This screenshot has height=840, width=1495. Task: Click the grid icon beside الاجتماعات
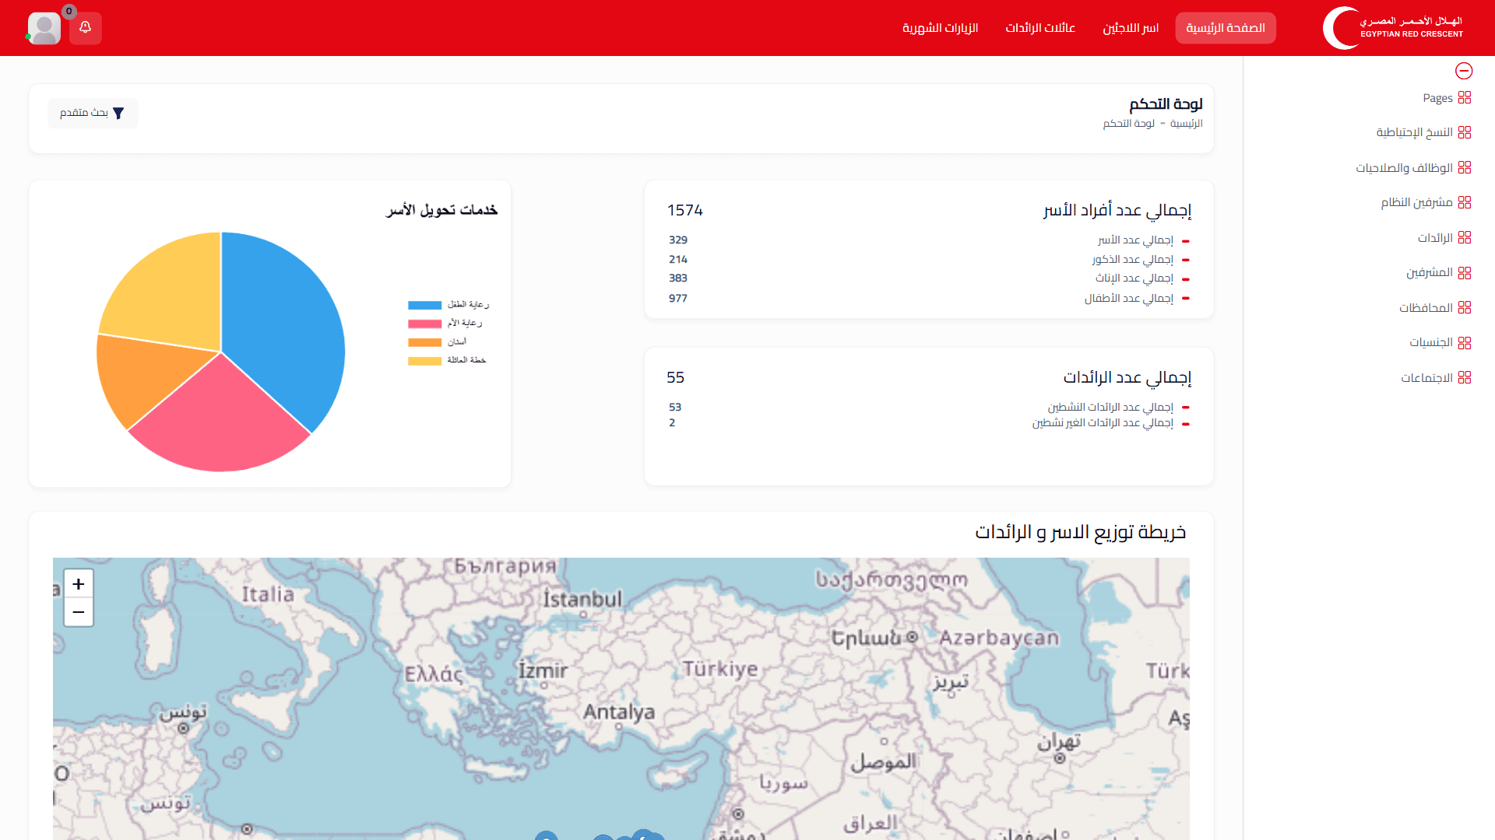coord(1465,377)
